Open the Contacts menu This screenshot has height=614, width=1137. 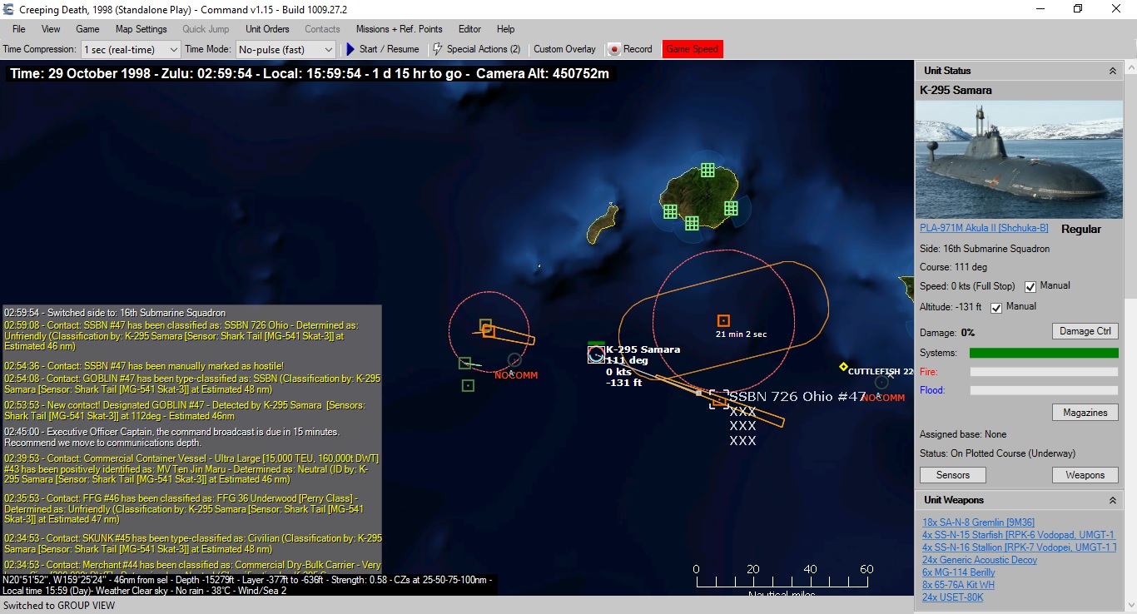tap(322, 29)
